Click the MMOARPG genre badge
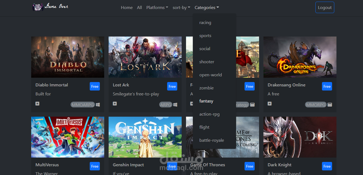363x175 pixels. (x=83, y=105)
